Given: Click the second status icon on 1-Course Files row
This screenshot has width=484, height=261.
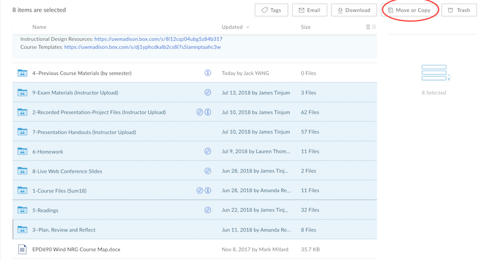Looking at the screenshot, I should 208,190.
